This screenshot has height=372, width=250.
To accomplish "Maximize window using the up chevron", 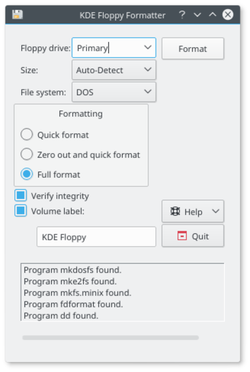I will coord(212,15).
